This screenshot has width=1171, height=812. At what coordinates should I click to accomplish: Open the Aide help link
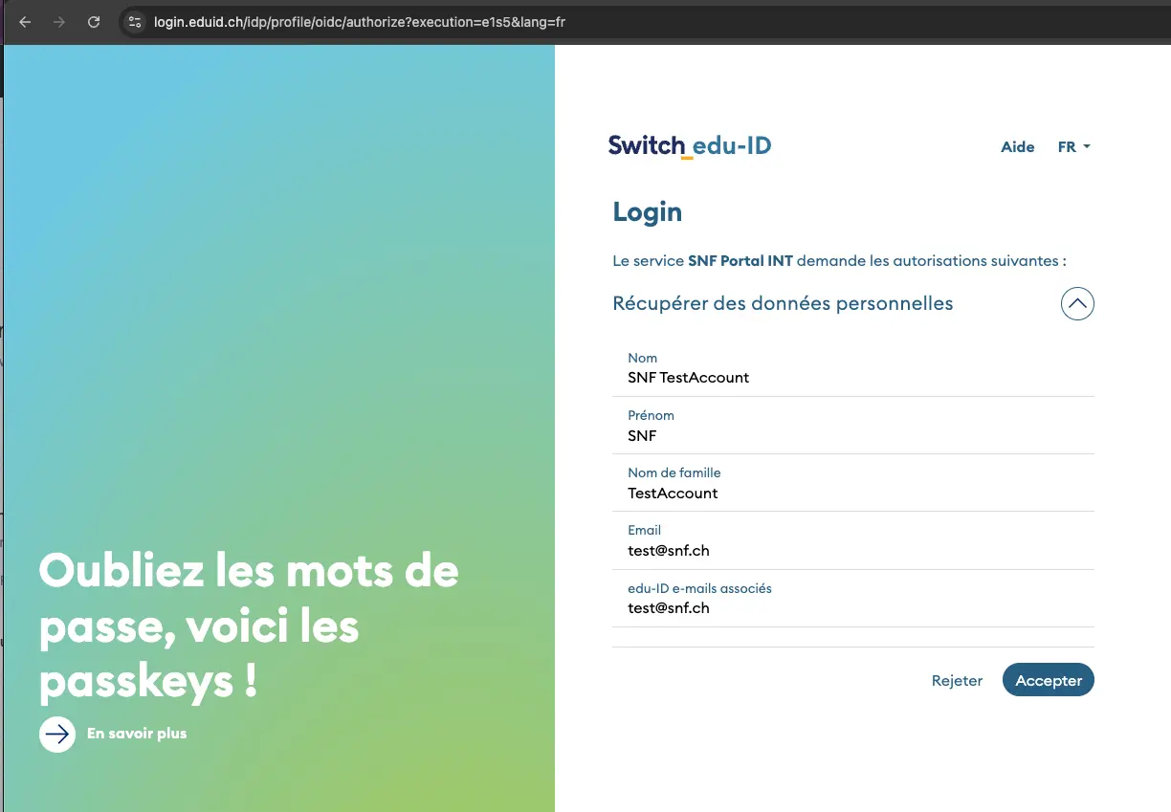tap(1017, 147)
